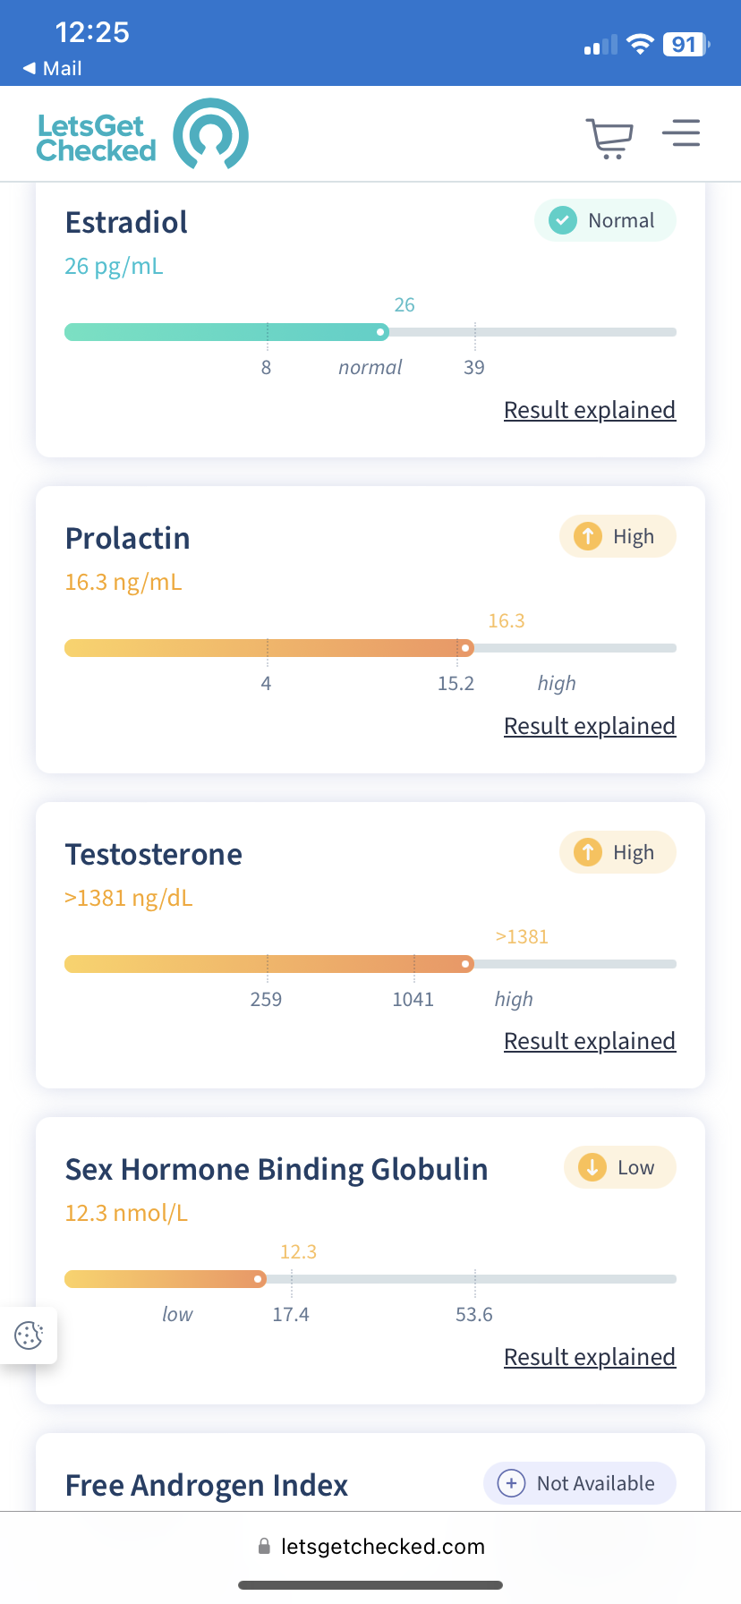Click the Estradiol 26 range bar marker
The height and width of the screenshot is (1604, 741).
381,332
